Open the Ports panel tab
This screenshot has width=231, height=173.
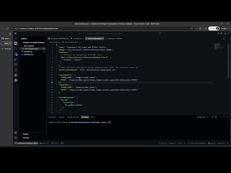coord(93,117)
